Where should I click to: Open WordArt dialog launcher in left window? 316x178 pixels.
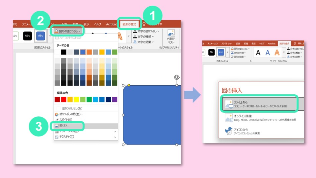point(161,48)
